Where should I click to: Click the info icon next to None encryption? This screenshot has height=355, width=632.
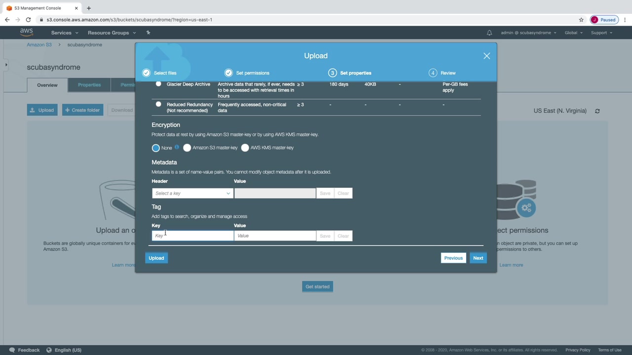(x=177, y=147)
